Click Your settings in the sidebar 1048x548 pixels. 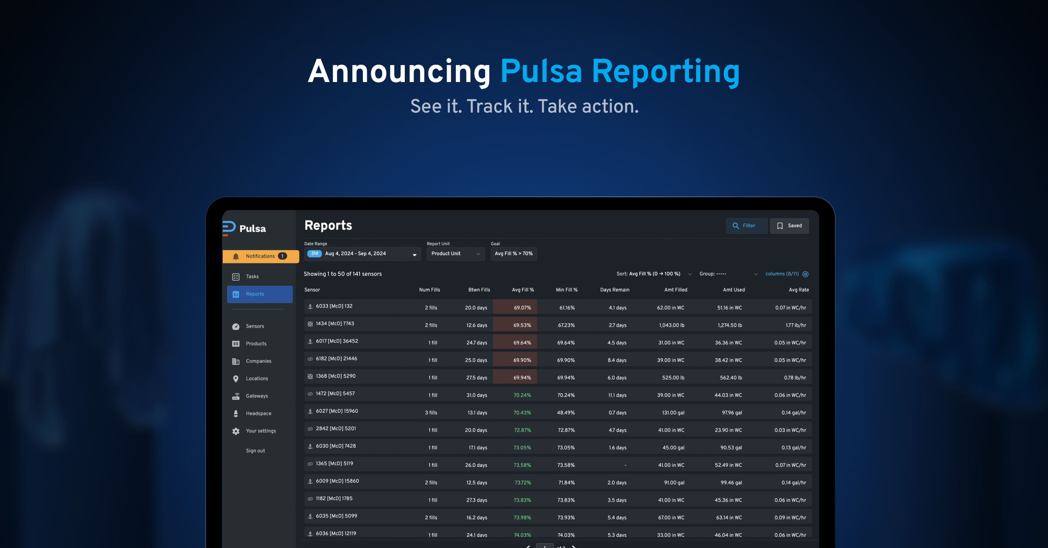236,431
